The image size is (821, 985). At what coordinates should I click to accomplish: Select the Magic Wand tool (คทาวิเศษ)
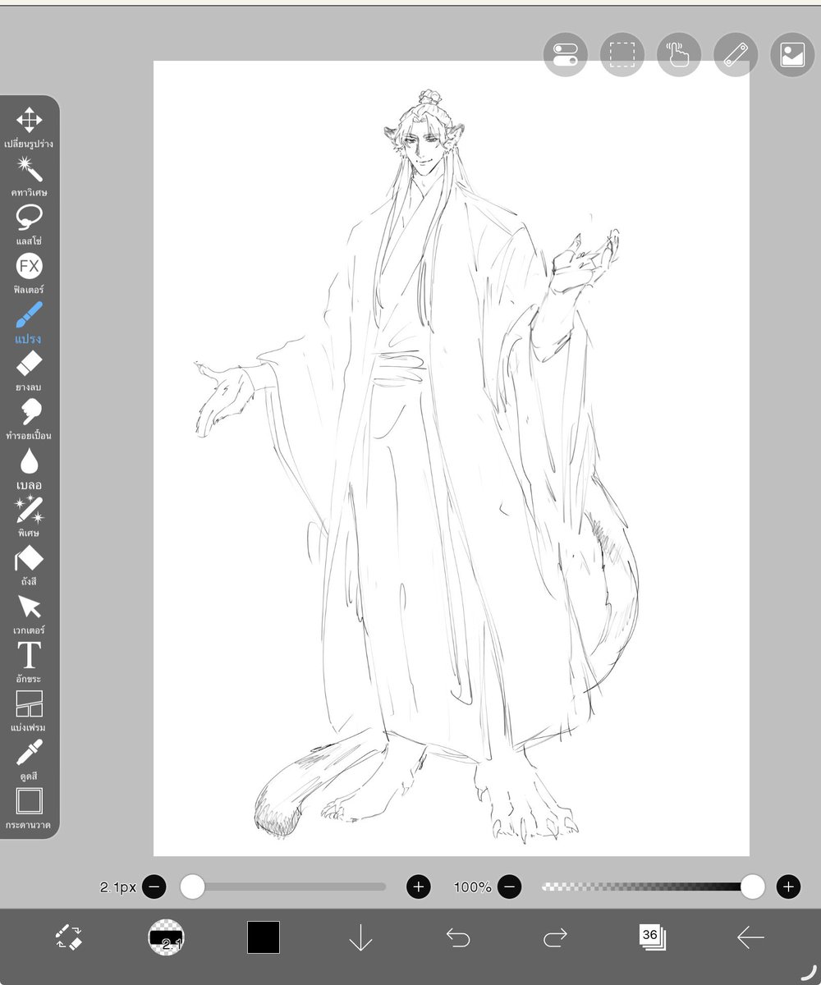(x=30, y=176)
